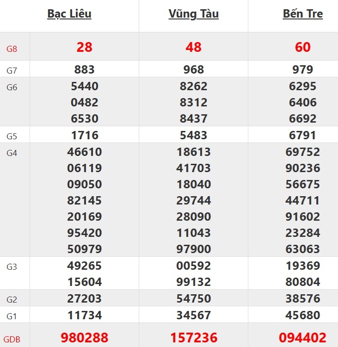338x347 pixels.
Task: Click the G3 number 49265
Action: [x=84, y=266]
